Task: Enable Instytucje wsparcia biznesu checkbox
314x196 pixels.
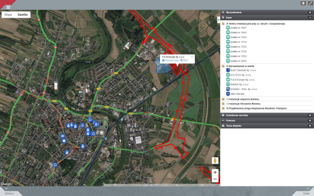Action: pos(227,99)
